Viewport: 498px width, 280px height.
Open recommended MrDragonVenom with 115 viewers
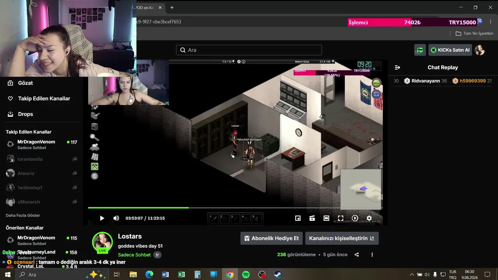coord(41,240)
